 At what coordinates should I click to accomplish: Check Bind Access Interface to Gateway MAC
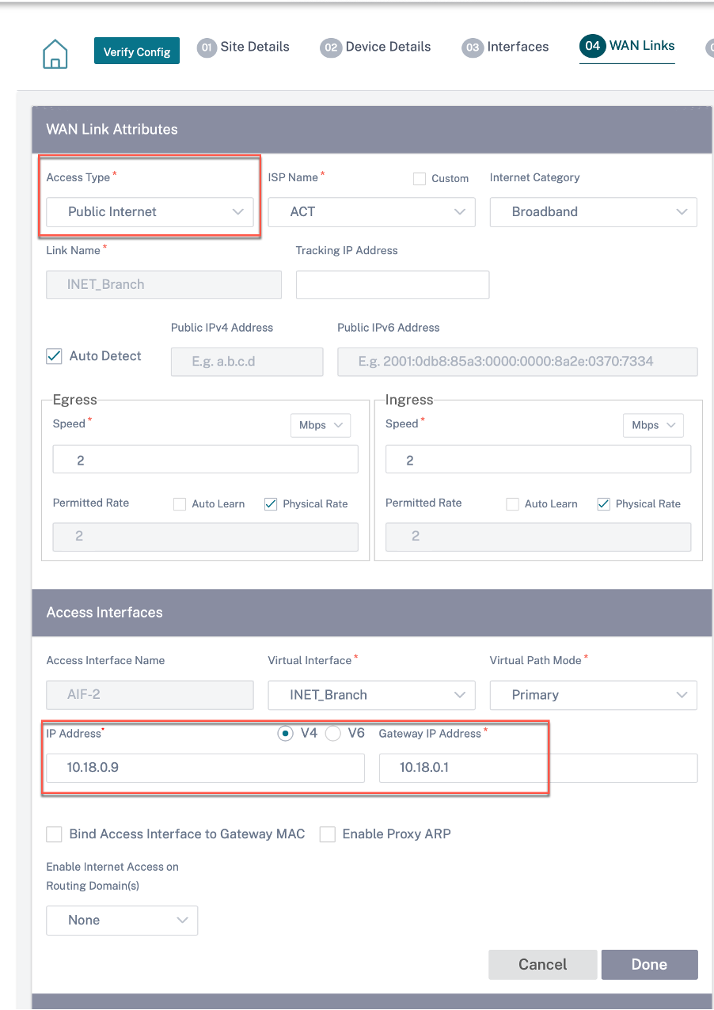54,834
